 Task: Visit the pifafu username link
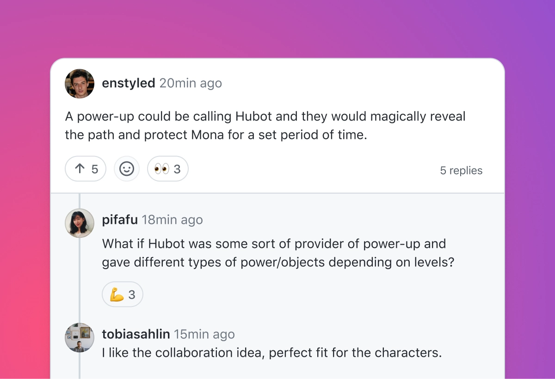tap(120, 220)
